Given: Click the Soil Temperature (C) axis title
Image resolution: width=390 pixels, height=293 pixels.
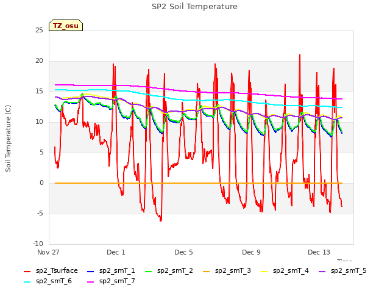Looking at the screenshot, I should click(8, 139).
